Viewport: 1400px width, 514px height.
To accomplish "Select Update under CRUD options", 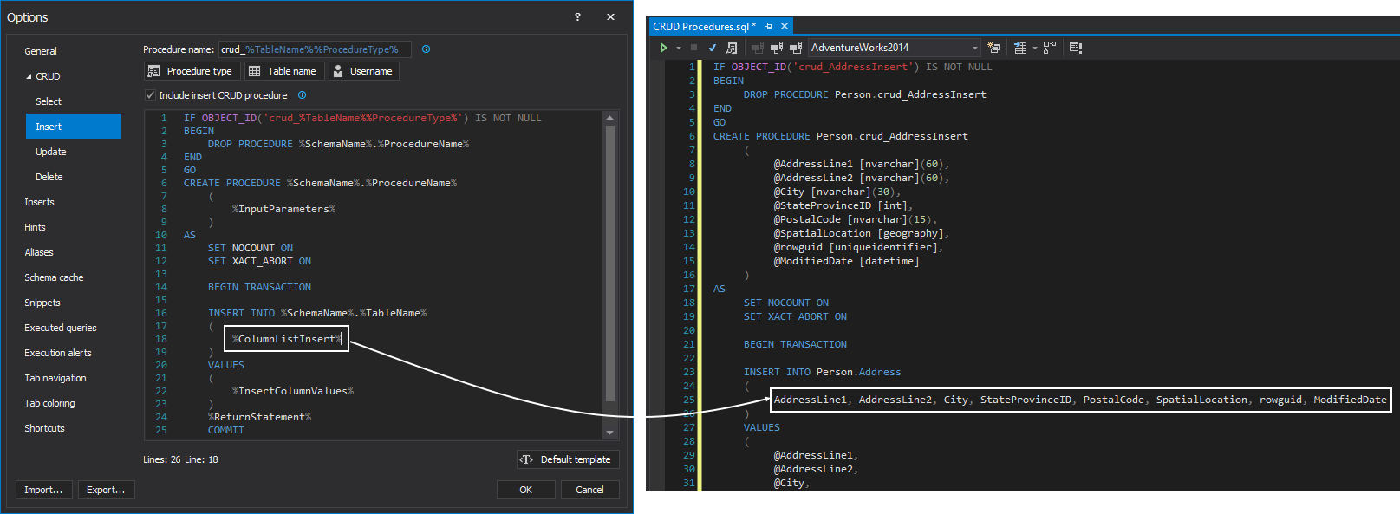I will 50,152.
